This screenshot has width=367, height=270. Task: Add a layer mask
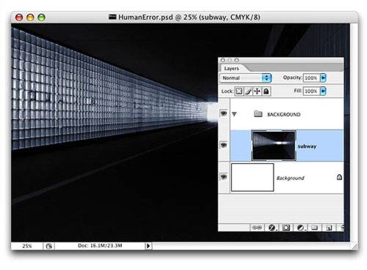pyautogui.click(x=286, y=228)
